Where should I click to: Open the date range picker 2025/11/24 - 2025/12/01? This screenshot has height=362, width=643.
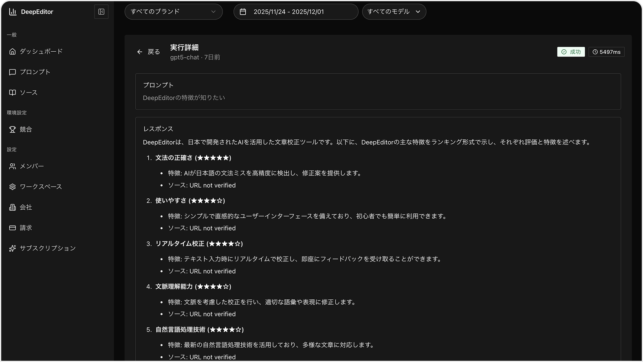pyautogui.click(x=295, y=12)
